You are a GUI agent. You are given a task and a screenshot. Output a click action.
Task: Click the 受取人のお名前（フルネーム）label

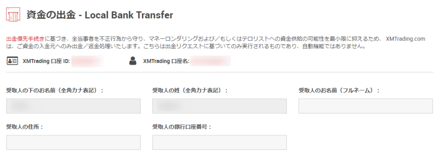(339, 90)
